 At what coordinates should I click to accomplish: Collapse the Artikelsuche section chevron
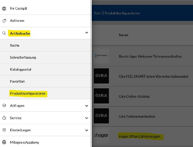pos(87,33)
